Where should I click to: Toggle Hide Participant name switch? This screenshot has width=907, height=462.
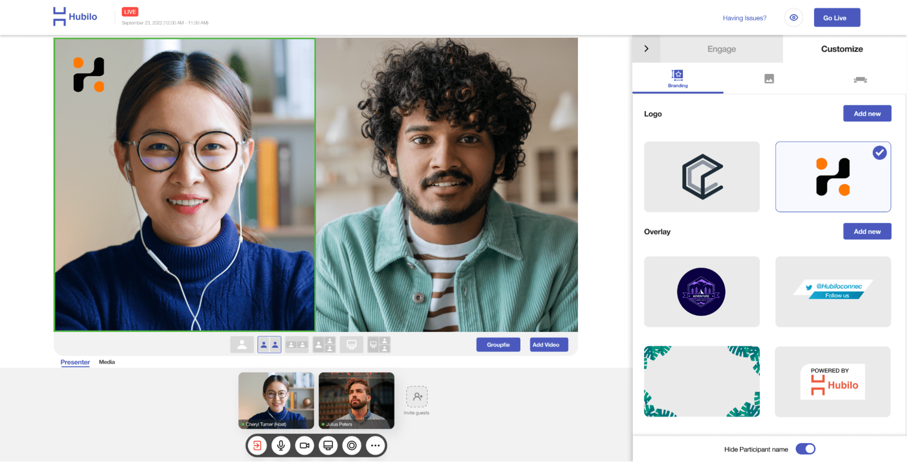point(805,449)
